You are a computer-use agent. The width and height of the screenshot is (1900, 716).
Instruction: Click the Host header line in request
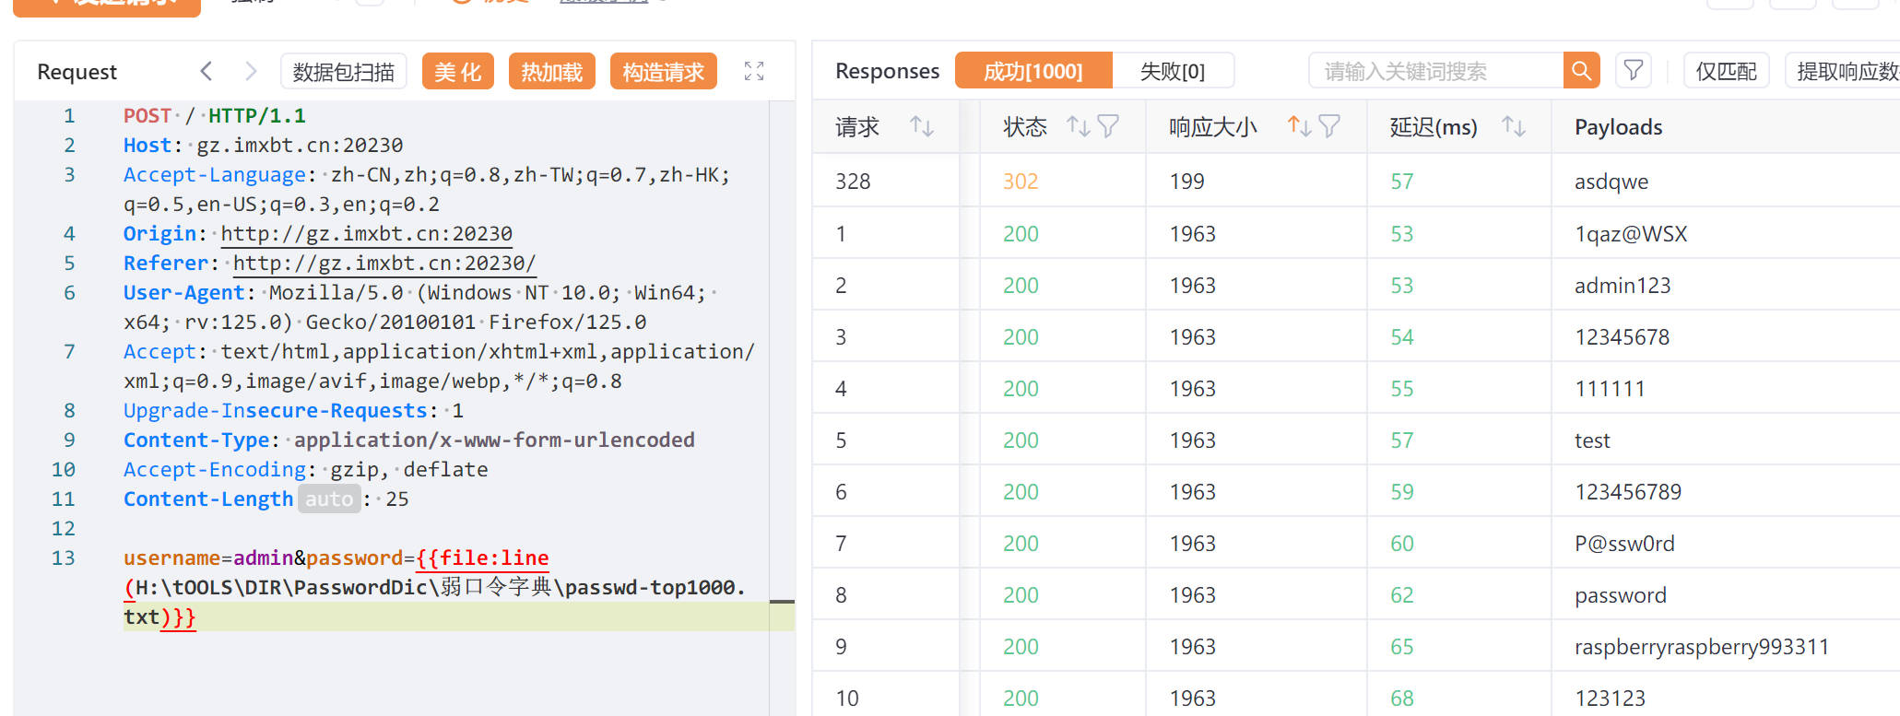pos(263,145)
